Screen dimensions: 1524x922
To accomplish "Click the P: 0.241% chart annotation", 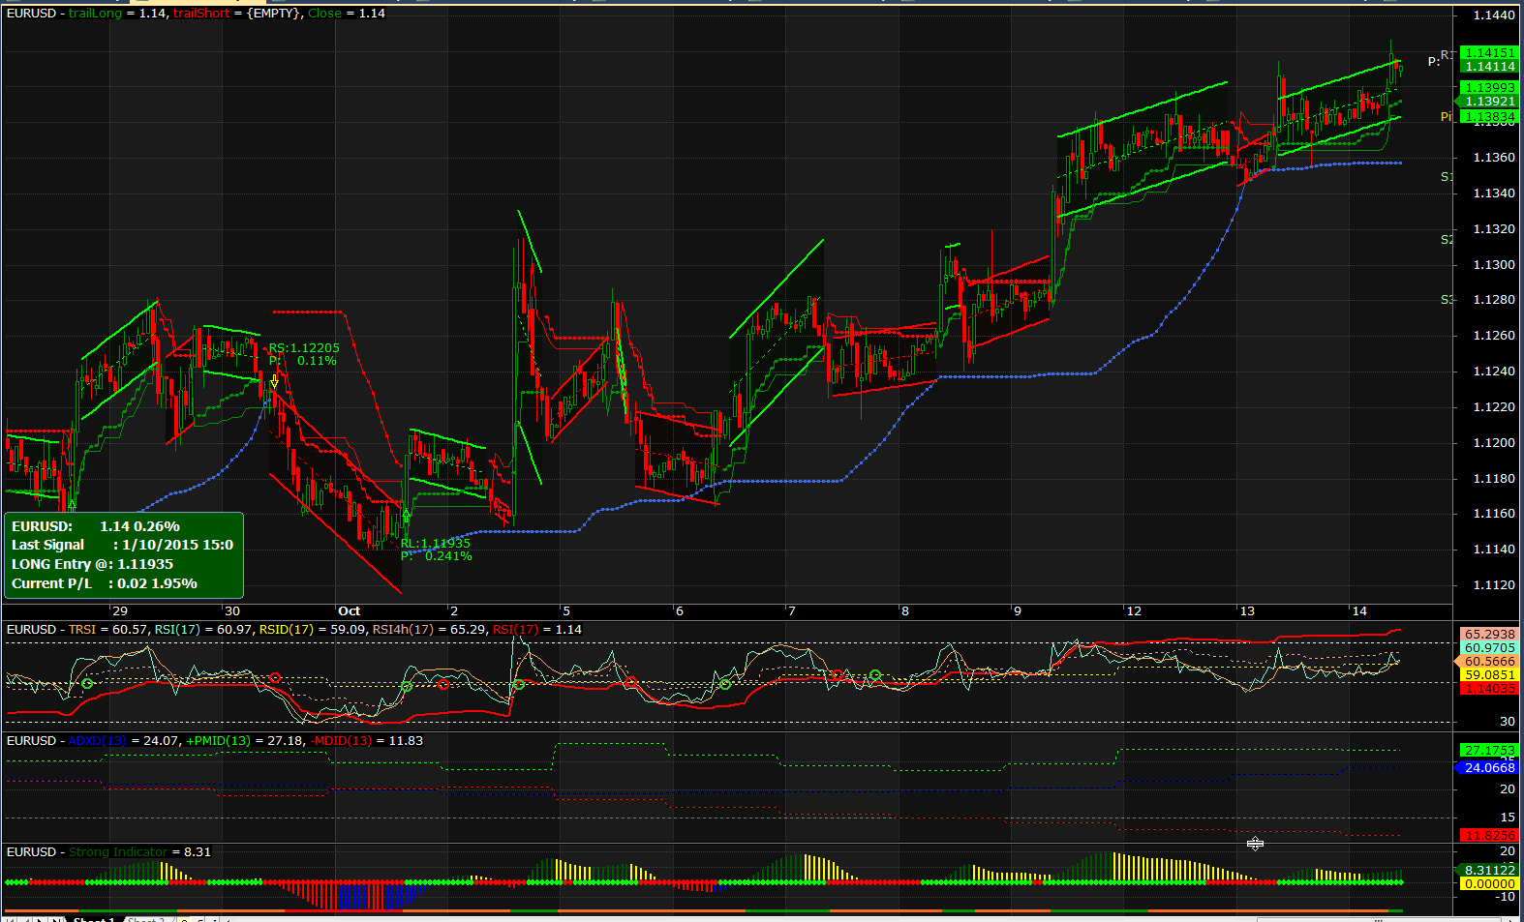I will pos(436,556).
